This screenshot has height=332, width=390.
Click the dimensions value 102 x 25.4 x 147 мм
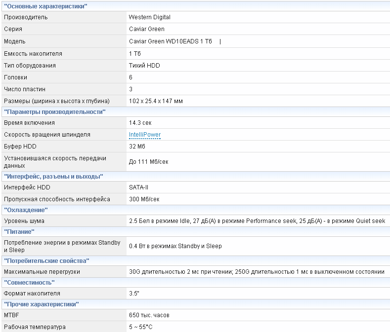coord(156,101)
